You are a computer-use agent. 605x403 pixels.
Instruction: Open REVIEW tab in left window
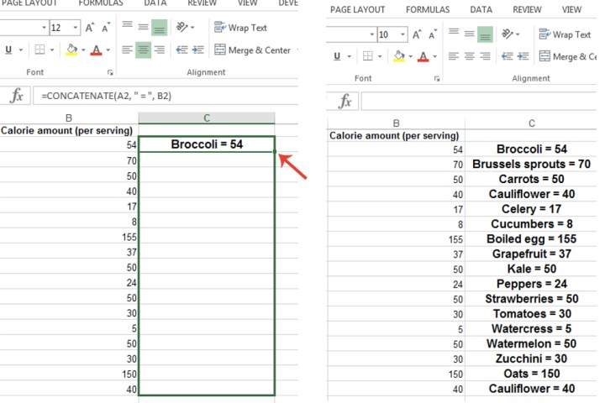[x=203, y=3]
